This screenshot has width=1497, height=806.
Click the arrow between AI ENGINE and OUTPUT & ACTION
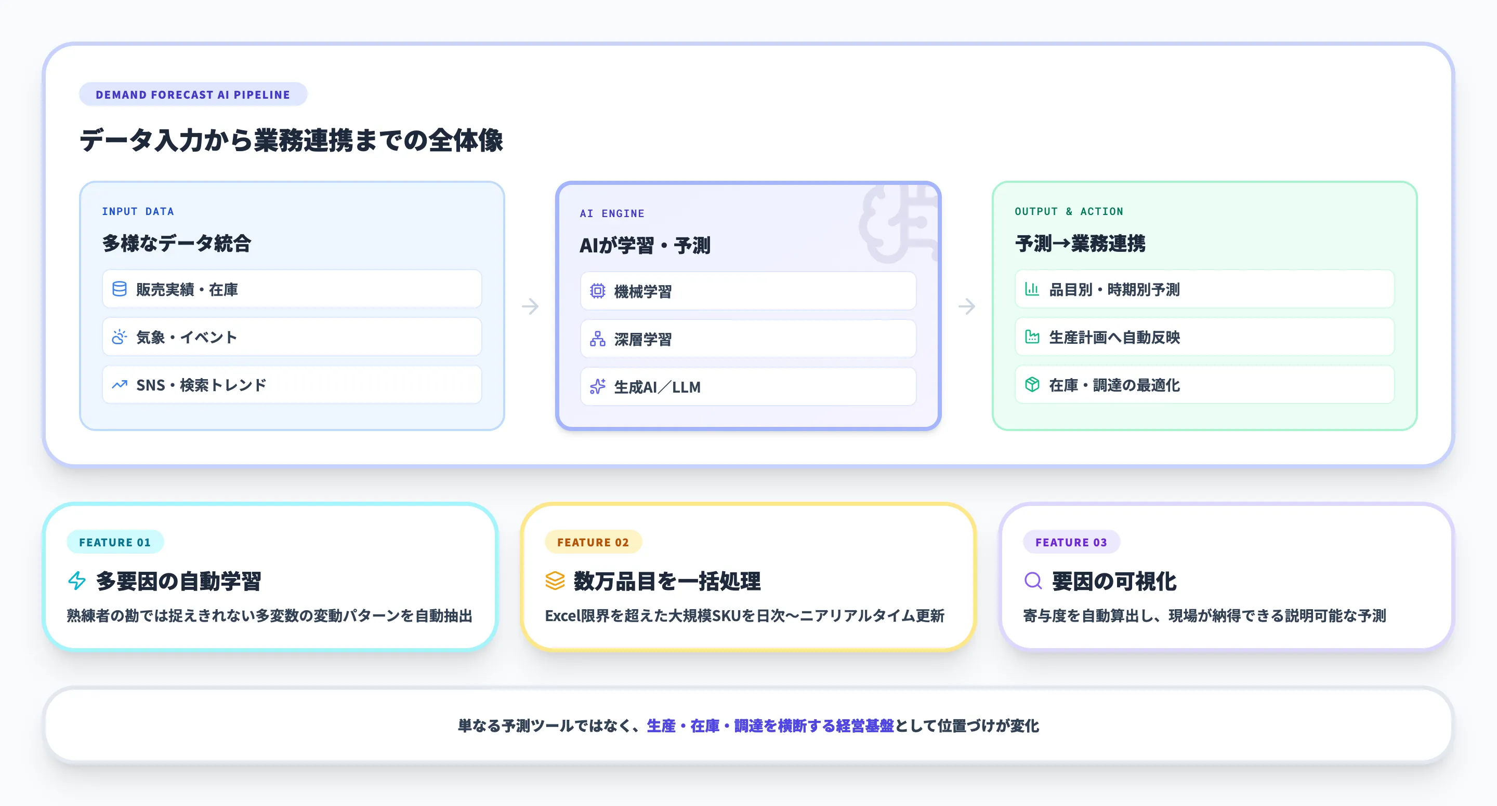(966, 306)
